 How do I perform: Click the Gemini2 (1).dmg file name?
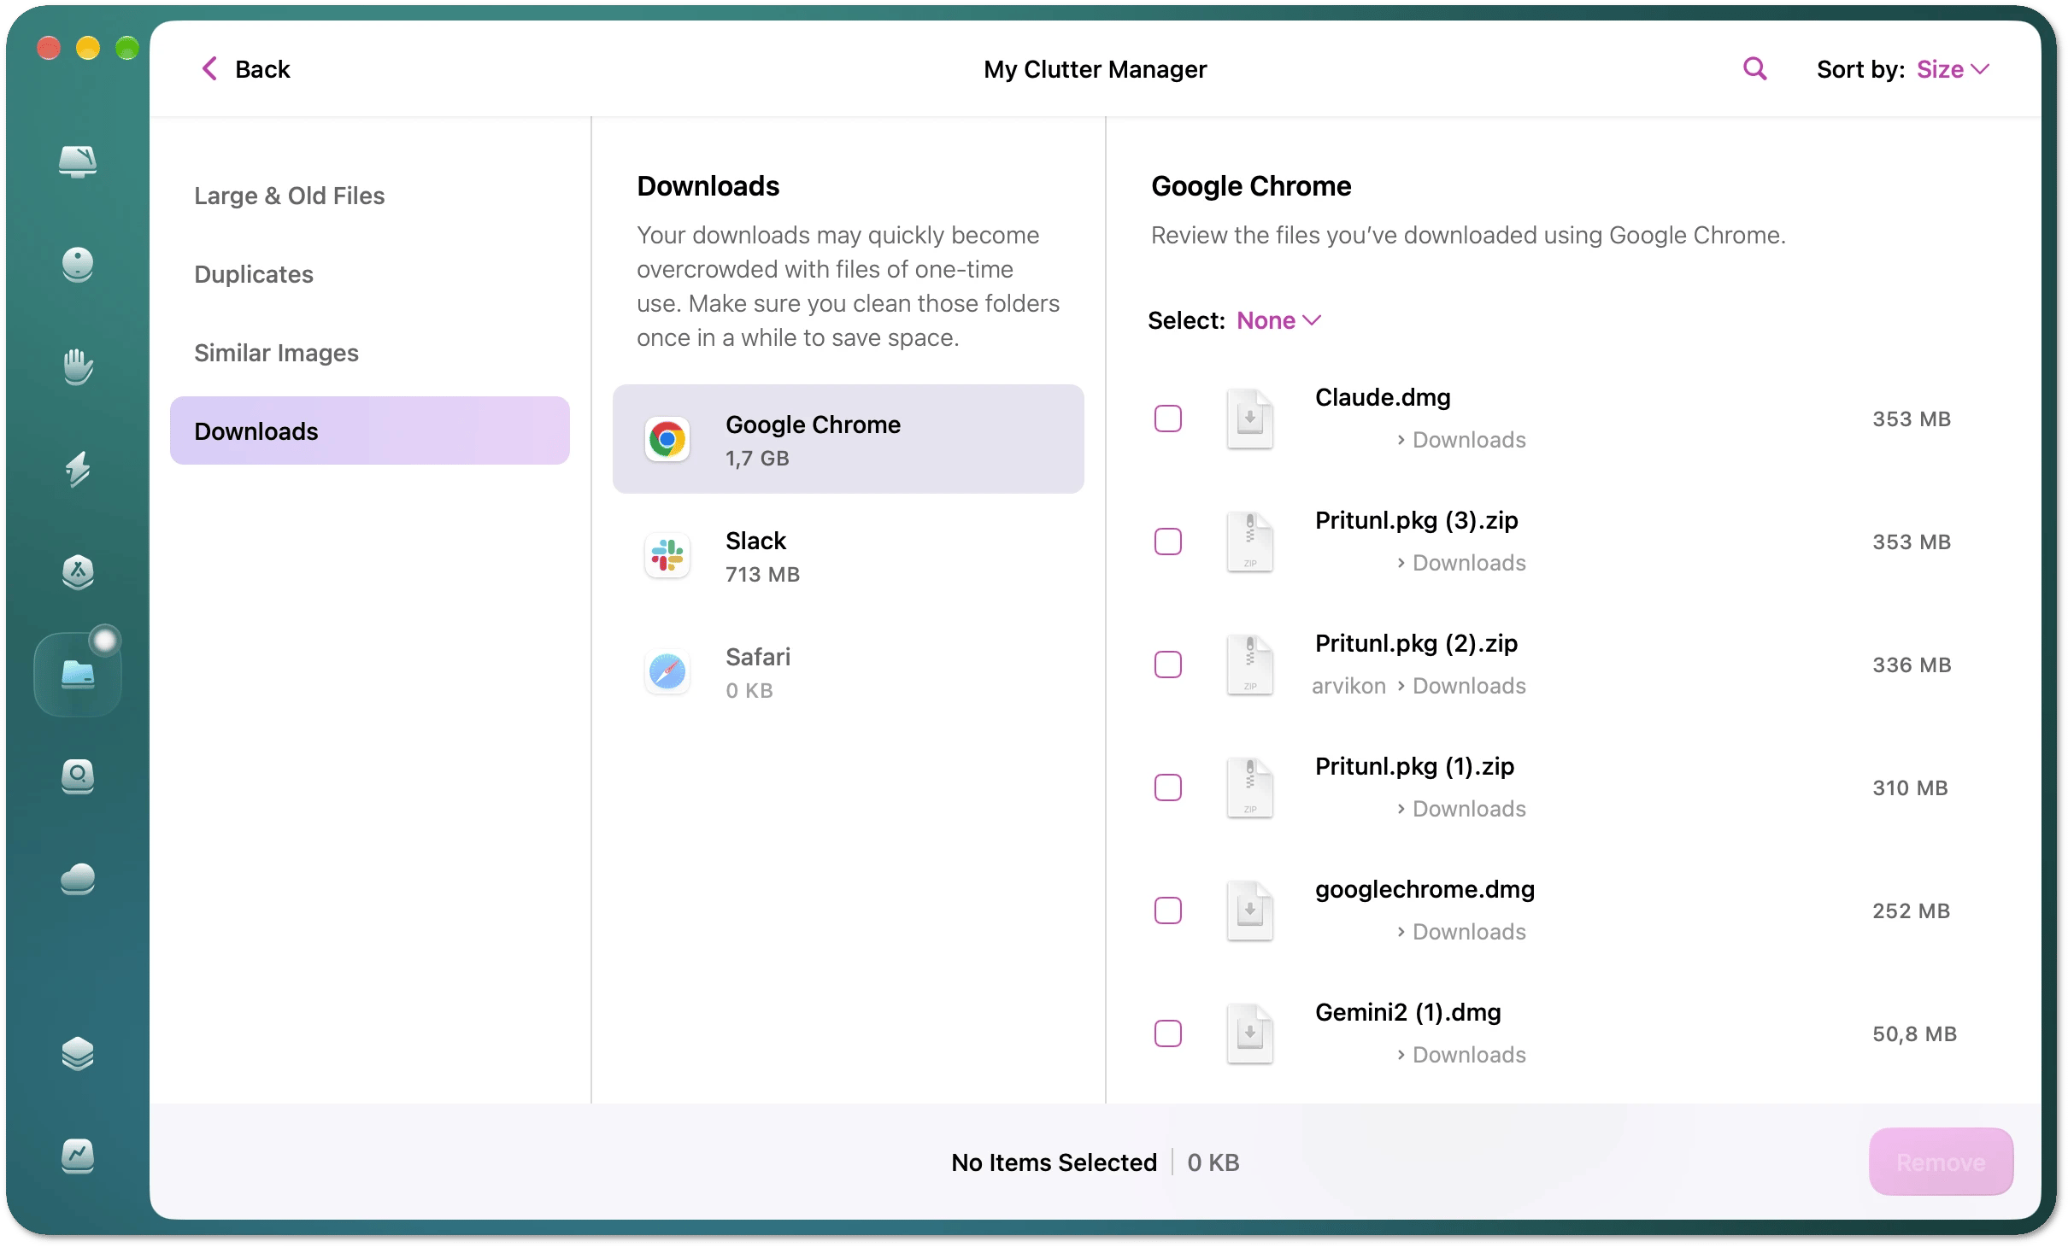click(1407, 1012)
